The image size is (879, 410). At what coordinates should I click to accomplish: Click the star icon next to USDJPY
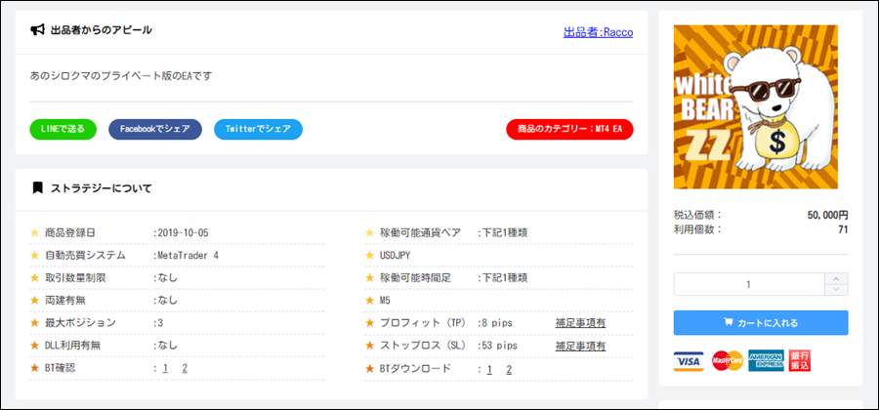point(369,256)
